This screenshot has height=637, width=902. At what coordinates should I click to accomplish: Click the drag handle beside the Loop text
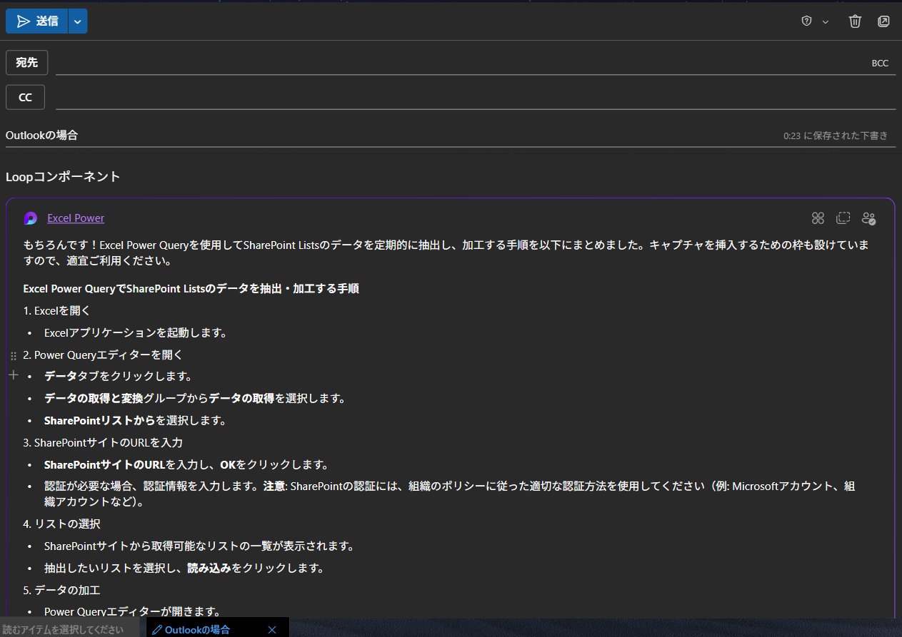point(13,355)
